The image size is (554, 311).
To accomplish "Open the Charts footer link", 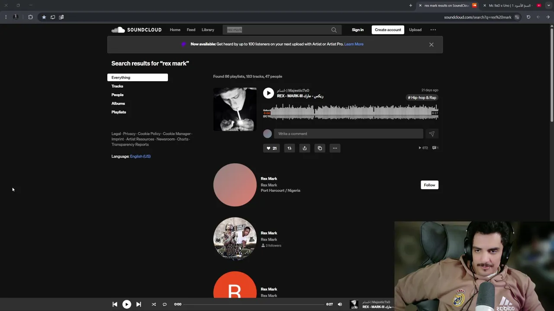I will (x=183, y=139).
